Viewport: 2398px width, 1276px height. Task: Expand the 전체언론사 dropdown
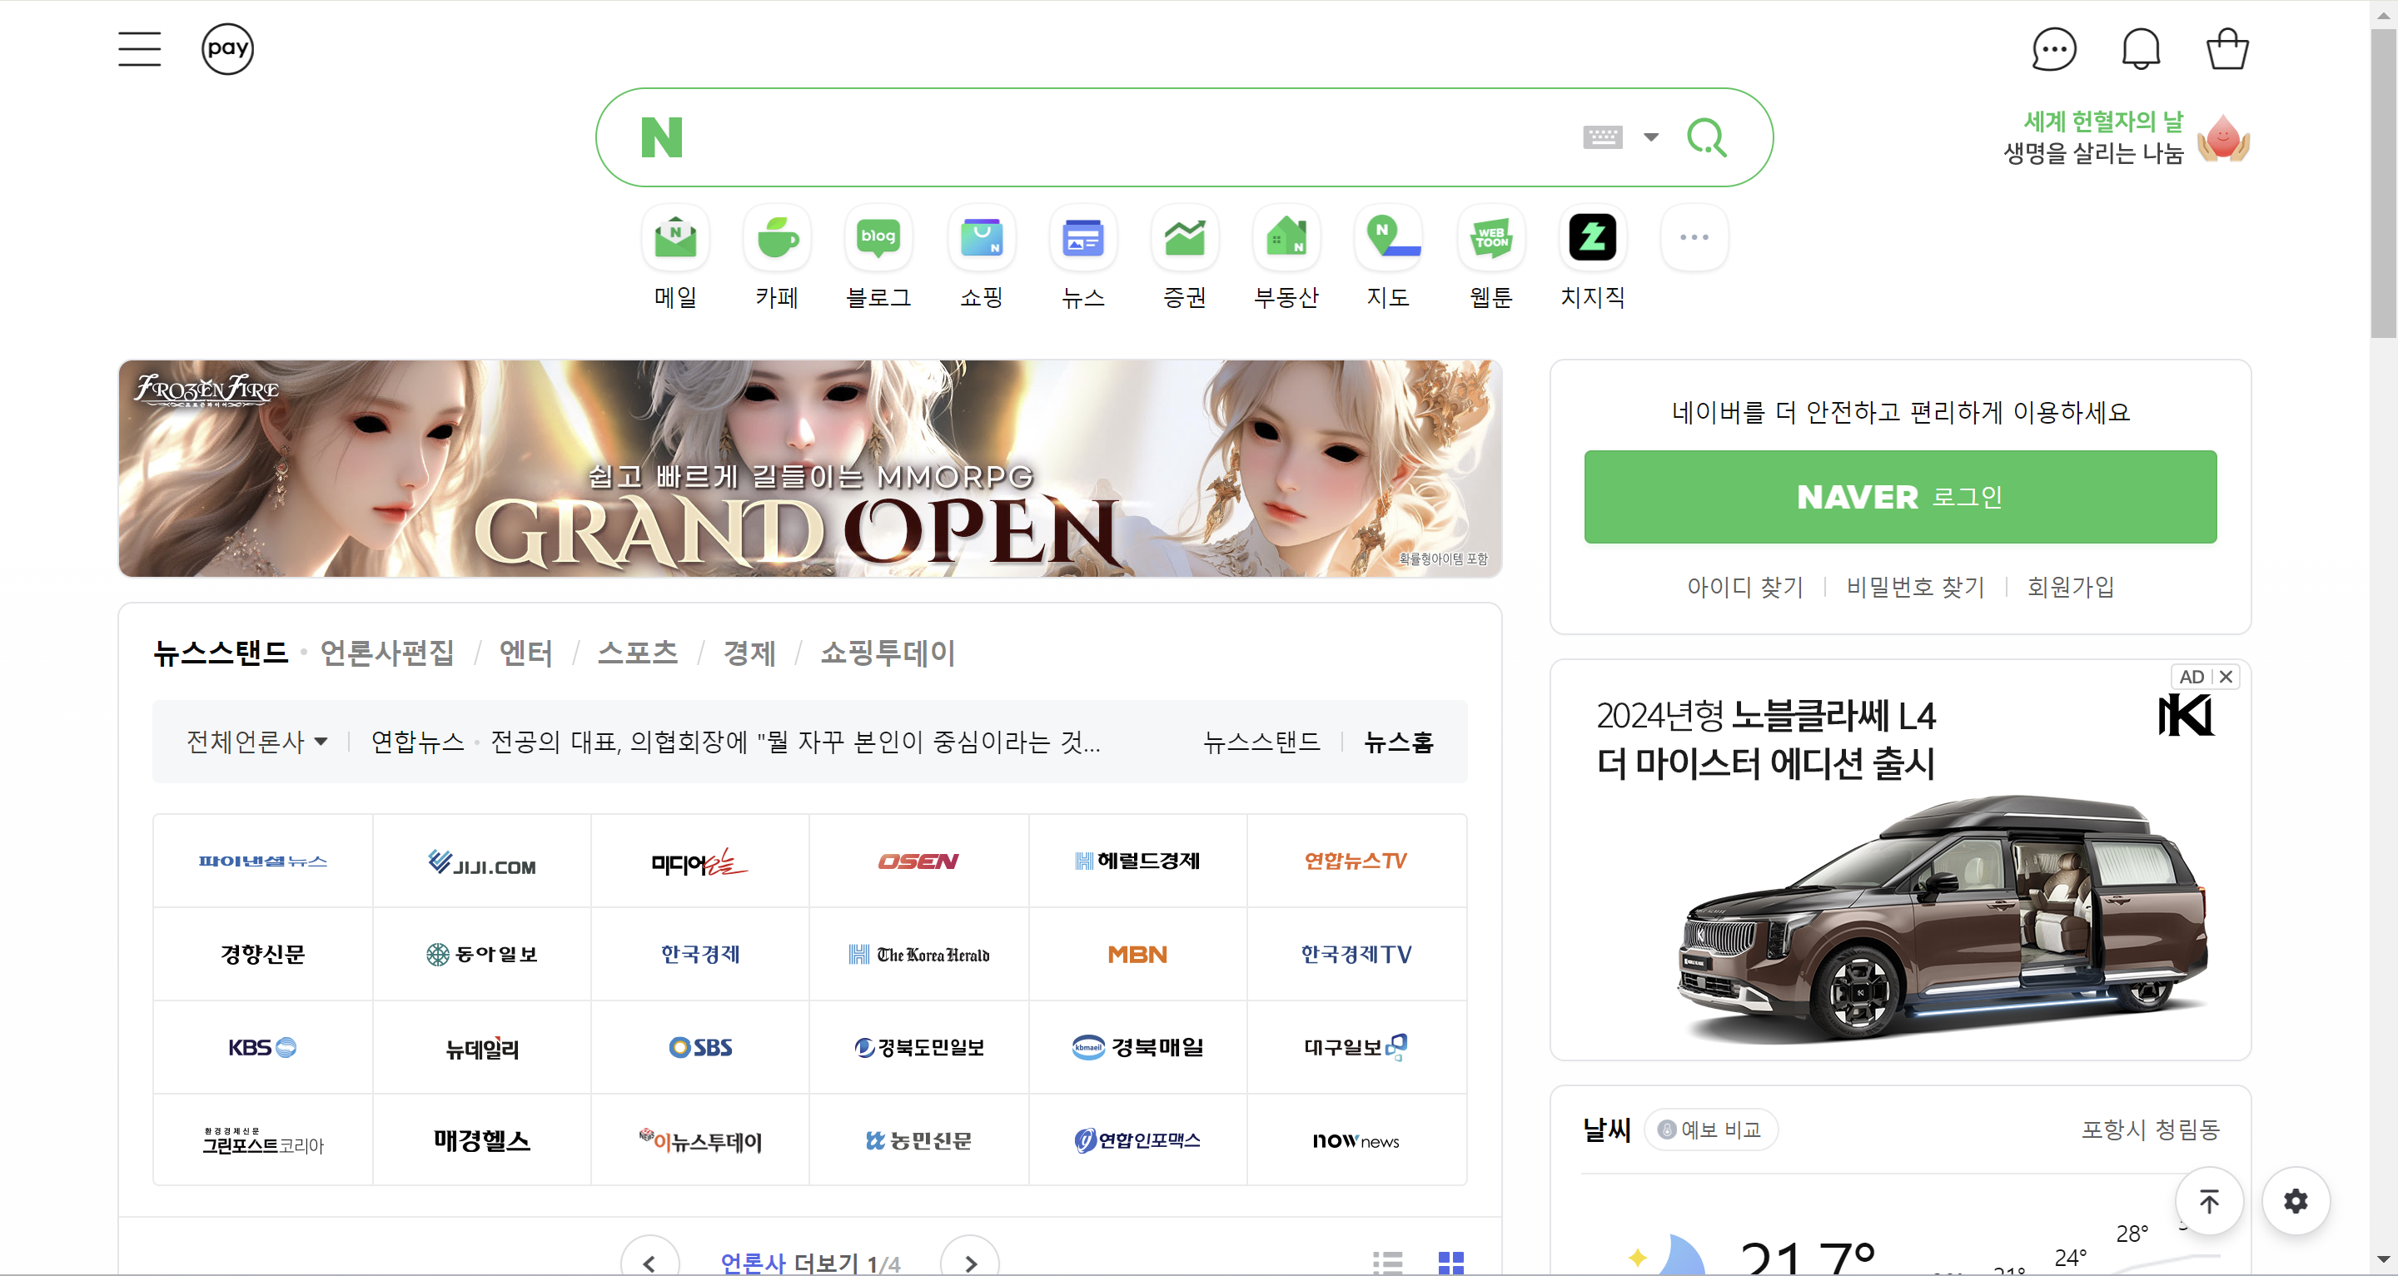point(256,742)
